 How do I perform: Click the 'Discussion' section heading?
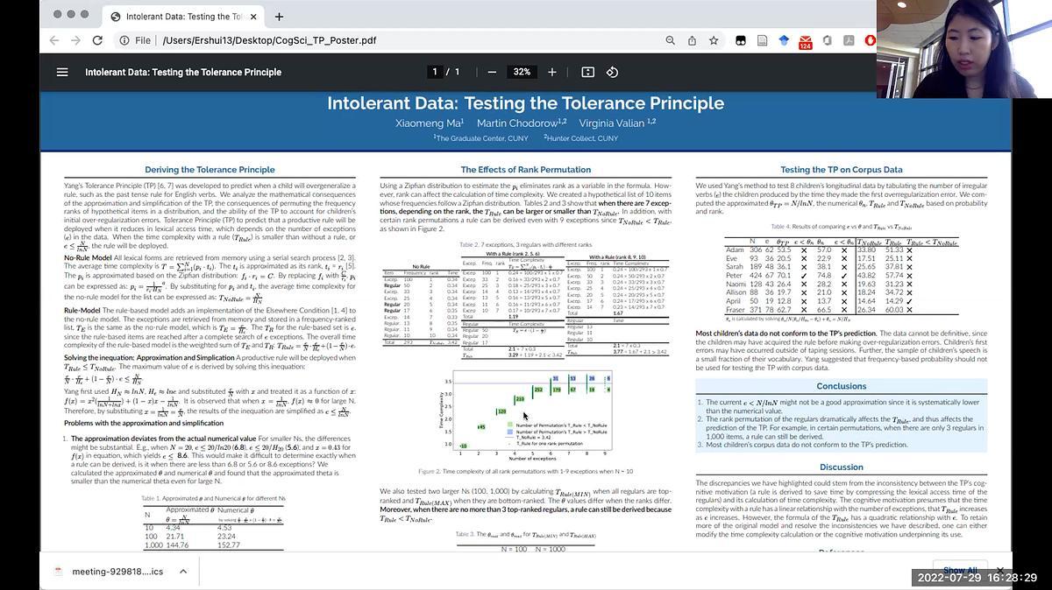[x=842, y=467]
